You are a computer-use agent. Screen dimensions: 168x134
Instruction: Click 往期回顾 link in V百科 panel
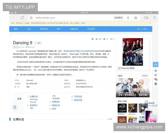pyautogui.click(x=145, y=76)
